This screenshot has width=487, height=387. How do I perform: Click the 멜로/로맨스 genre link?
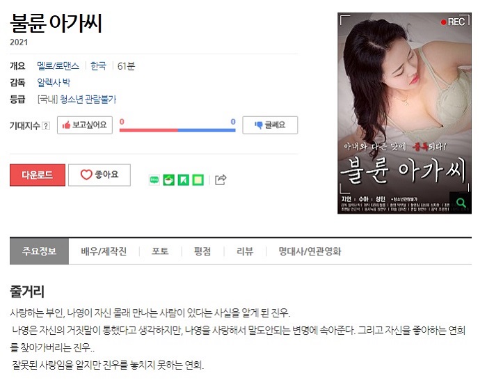[58, 66]
